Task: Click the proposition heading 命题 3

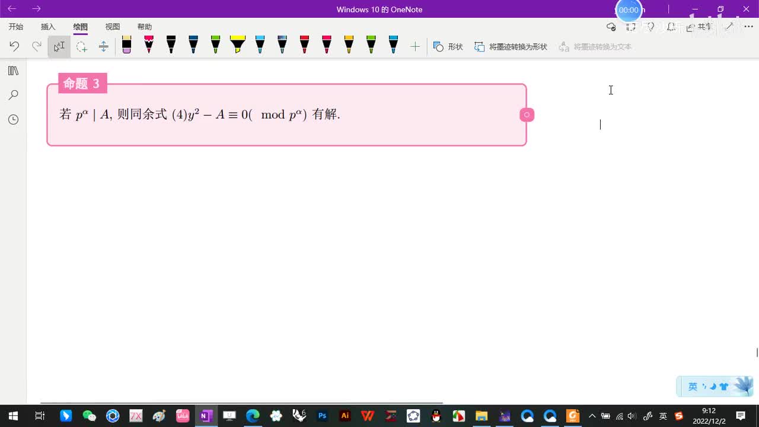Action: 82,84
